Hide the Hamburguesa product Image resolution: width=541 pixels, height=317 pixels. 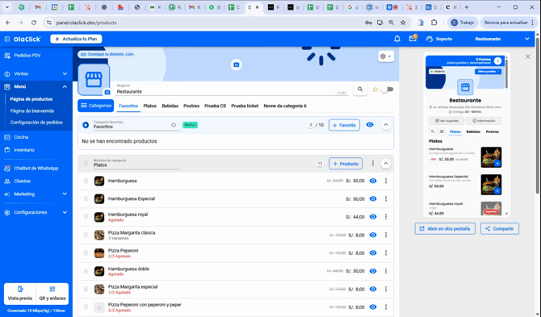coord(373,181)
